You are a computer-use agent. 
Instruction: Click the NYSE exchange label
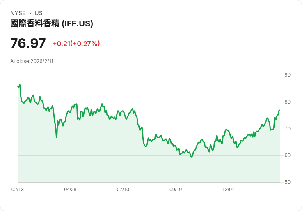point(17,13)
